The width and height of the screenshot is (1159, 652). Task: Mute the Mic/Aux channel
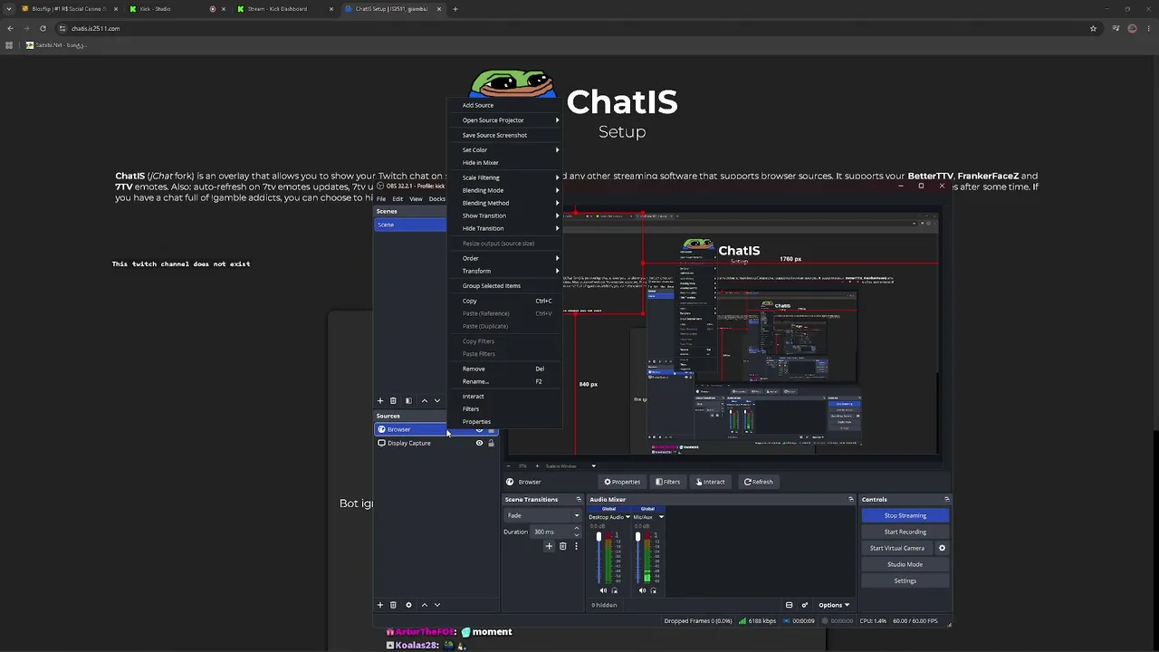(x=642, y=590)
